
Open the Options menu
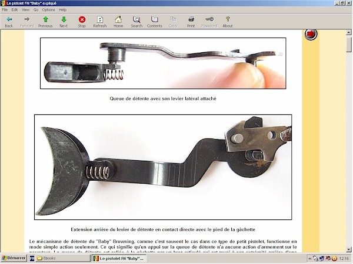coord(48,10)
